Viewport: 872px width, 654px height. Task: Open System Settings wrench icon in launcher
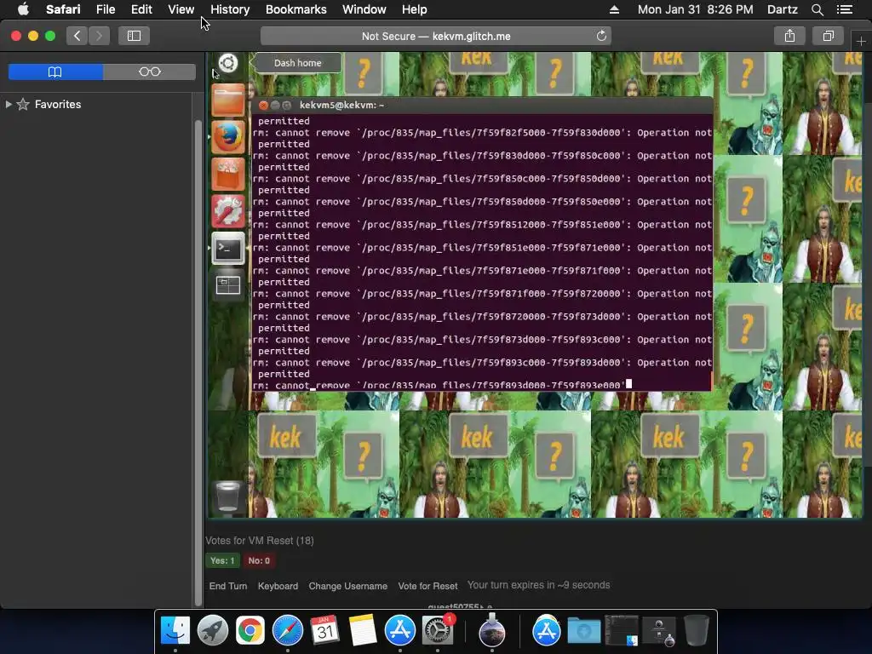coord(228,211)
